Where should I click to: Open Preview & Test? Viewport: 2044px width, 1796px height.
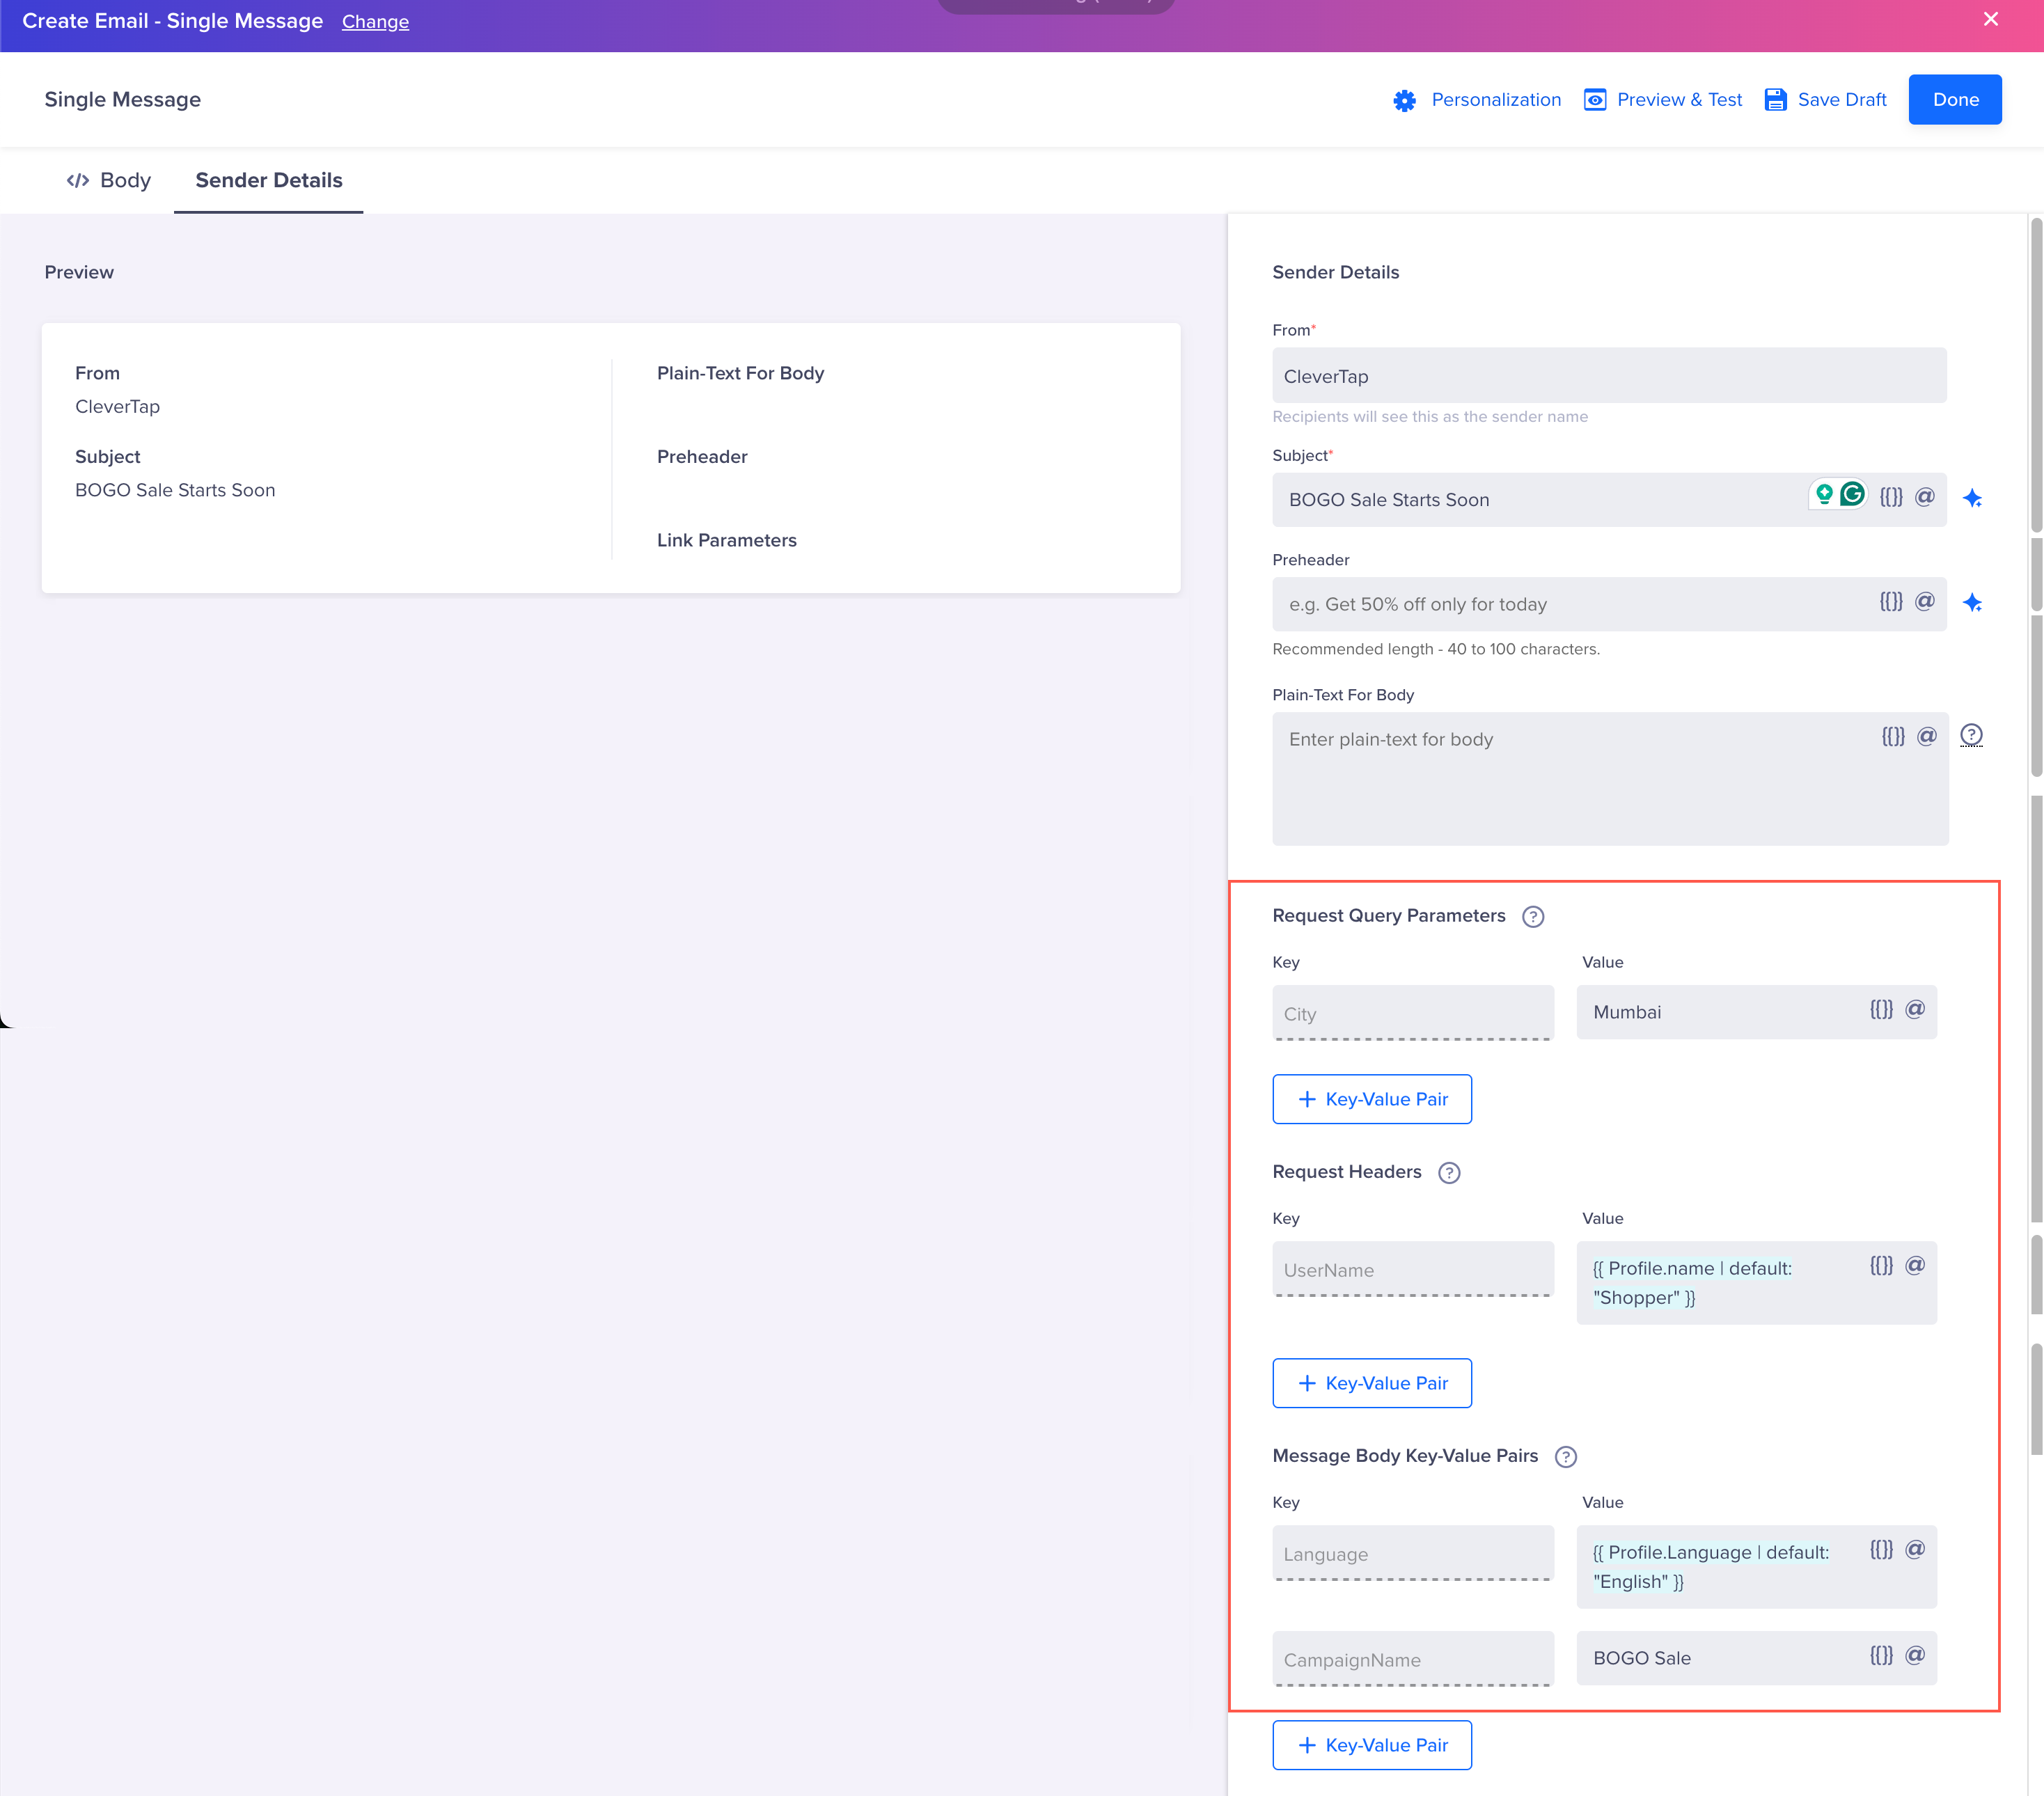tap(1662, 100)
